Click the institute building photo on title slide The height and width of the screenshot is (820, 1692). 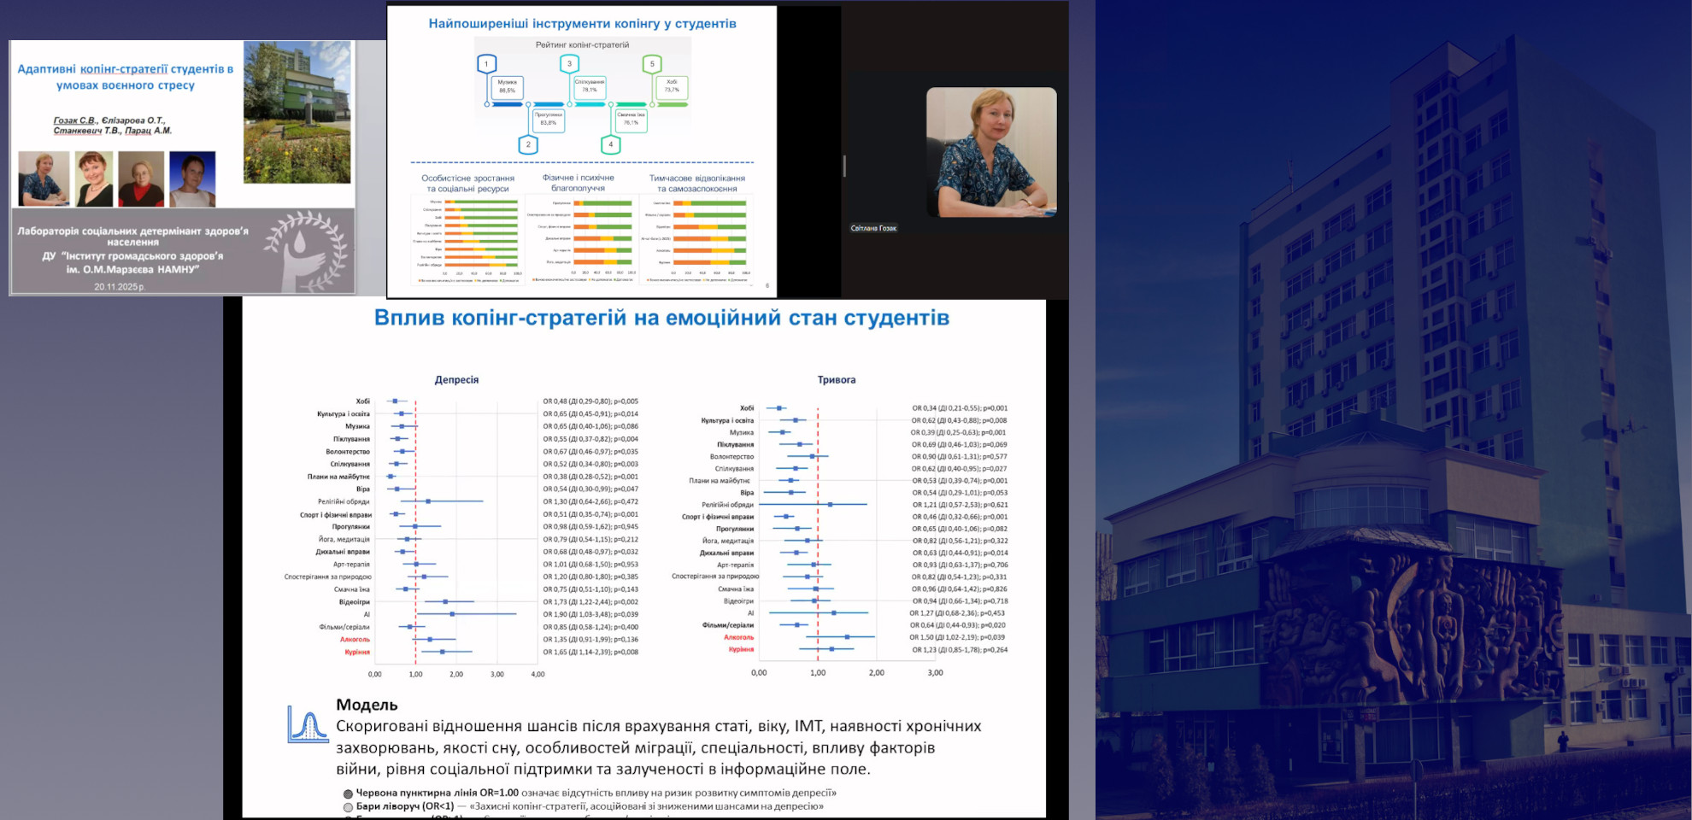pos(297,112)
